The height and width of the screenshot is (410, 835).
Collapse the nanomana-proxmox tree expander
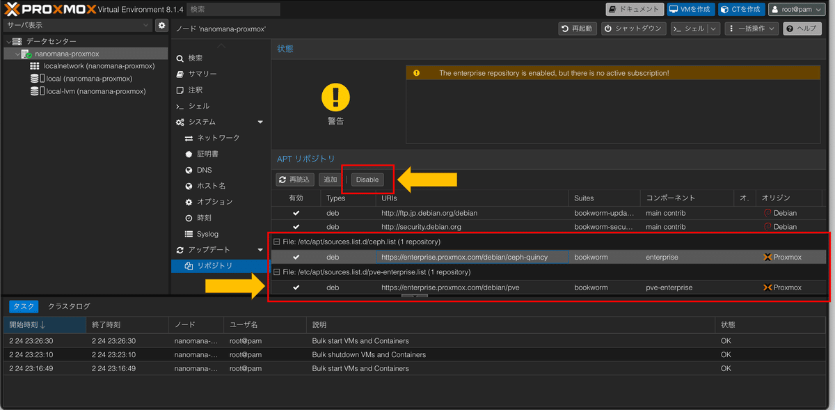pos(17,54)
